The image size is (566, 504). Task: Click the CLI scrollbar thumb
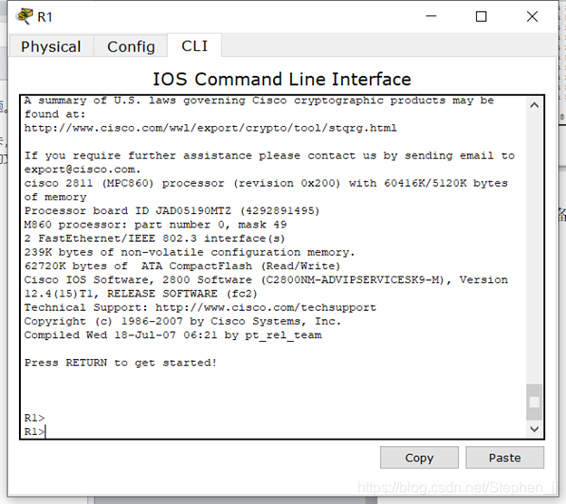pyautogui.click(x=534, y=402)
